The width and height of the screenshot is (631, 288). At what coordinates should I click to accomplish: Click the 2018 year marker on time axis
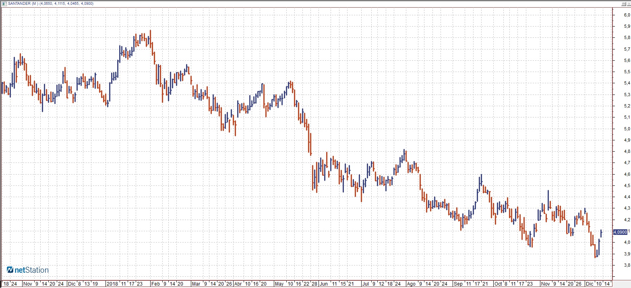tap(112, 284)
